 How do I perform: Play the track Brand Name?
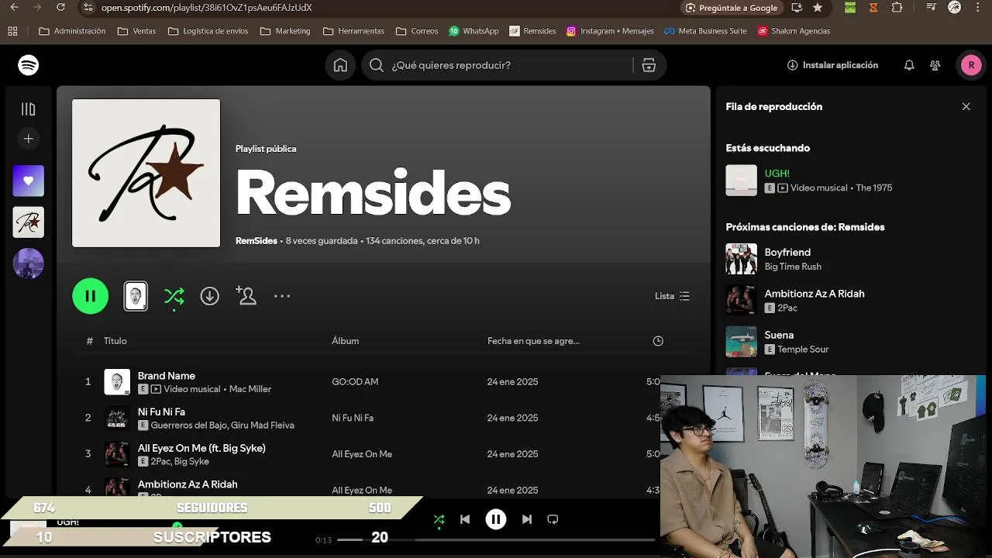pos(167,376)
